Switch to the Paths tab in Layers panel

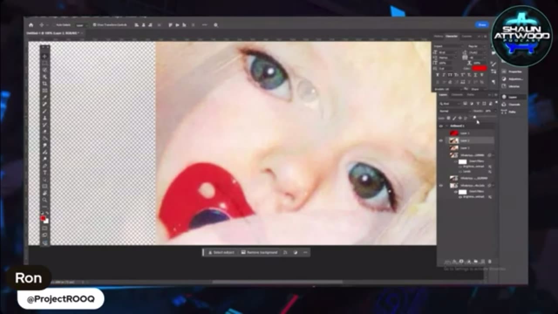470,95
